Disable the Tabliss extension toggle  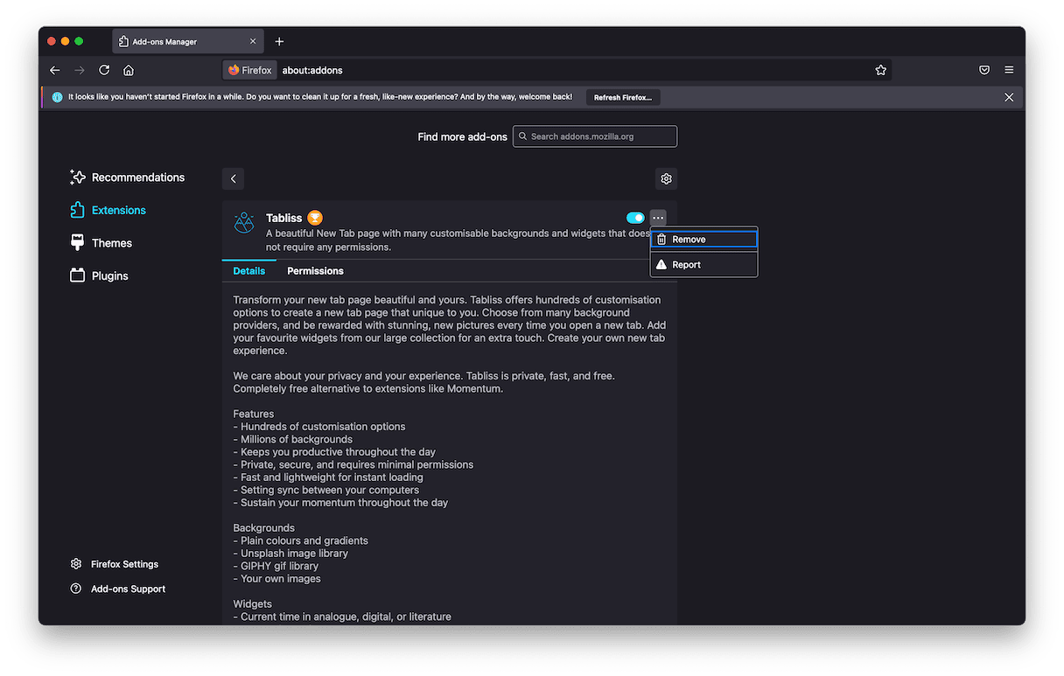[x=635, y=218]
